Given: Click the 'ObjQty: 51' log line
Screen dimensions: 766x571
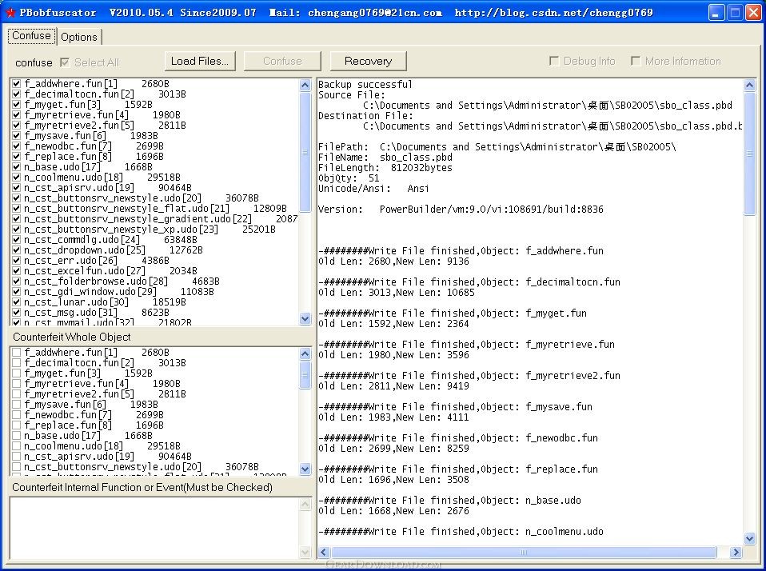Looking at the screenshot, I should pos(349,178).
